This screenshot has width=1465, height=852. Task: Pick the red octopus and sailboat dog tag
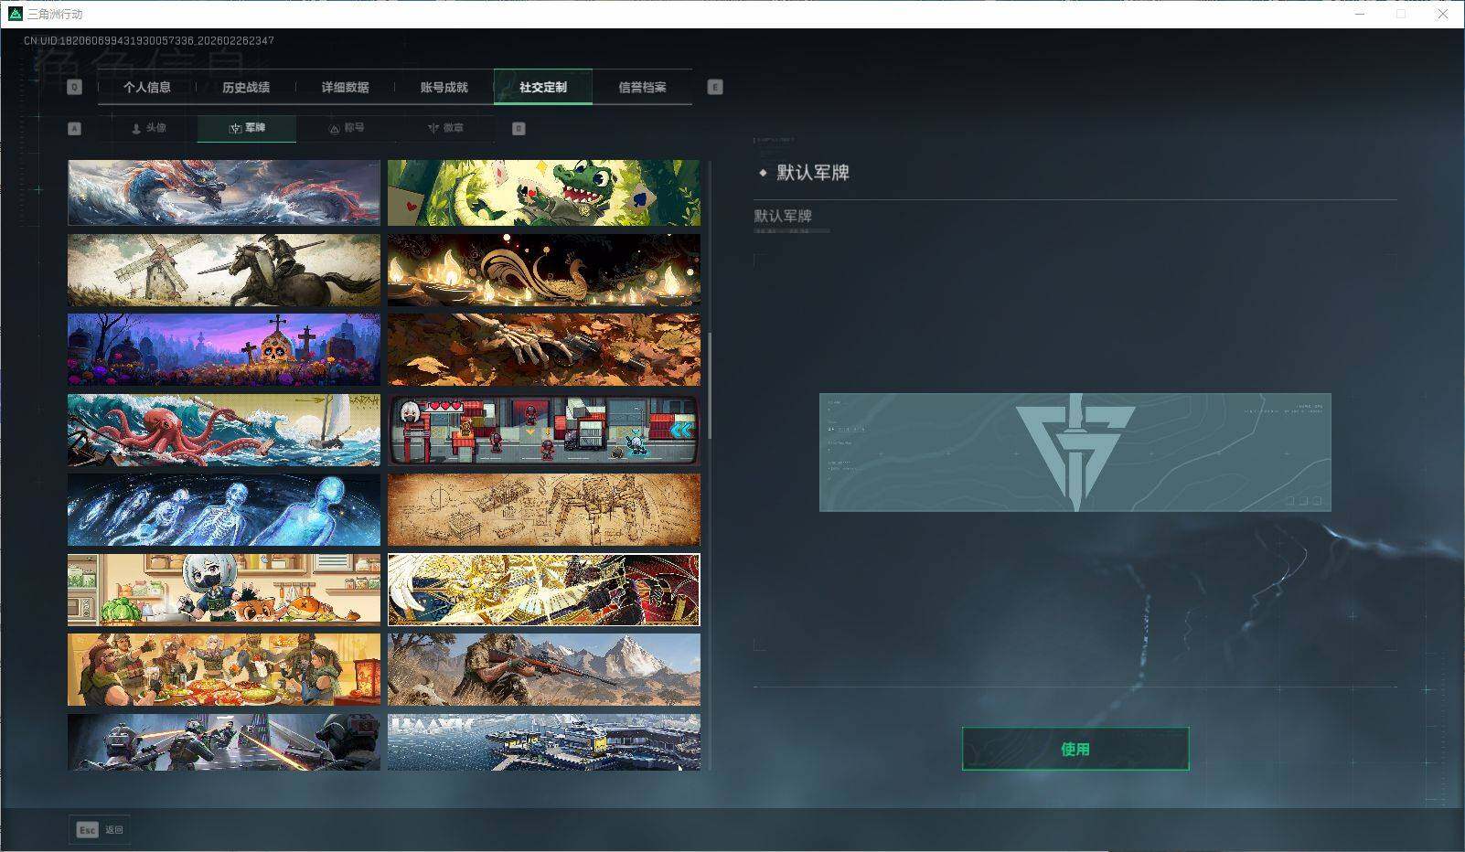click(x=224, y=431)
